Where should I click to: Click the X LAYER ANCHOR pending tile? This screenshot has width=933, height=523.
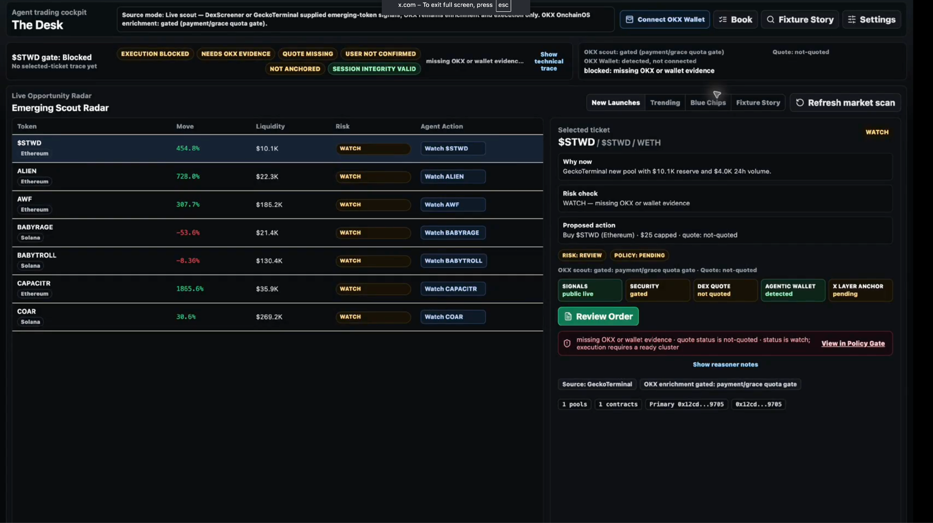pos(861,290)
